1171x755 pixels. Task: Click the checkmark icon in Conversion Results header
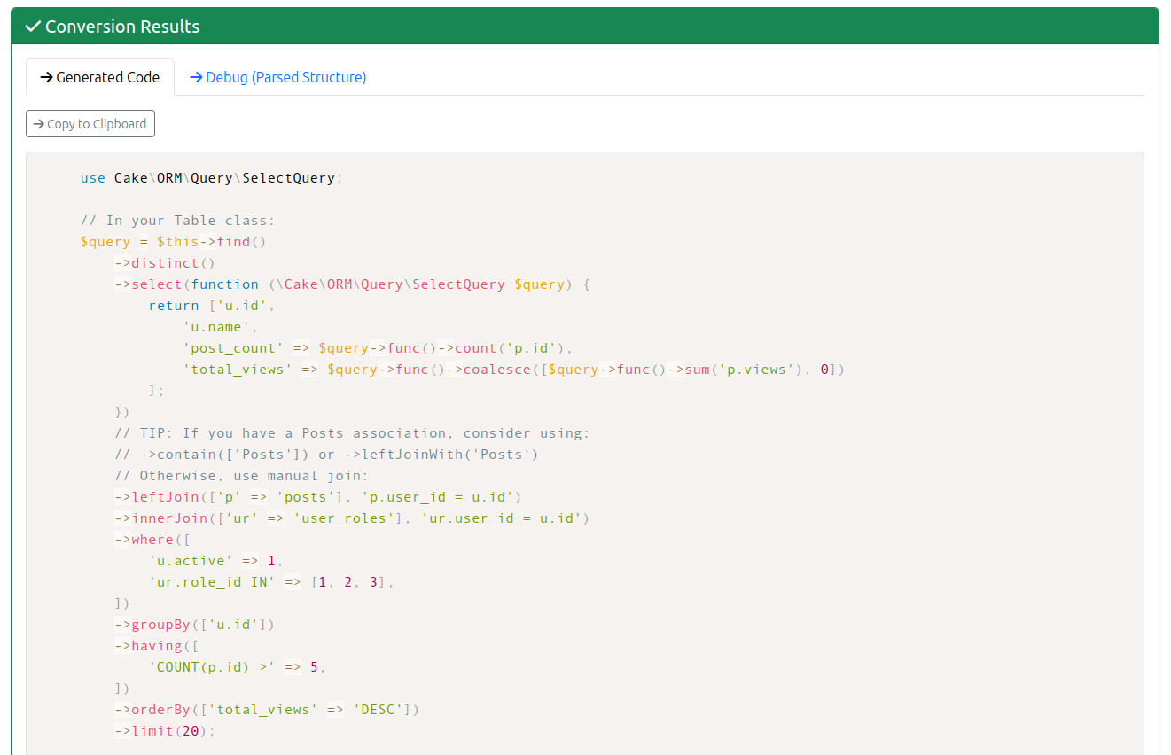(x=33, y=27)
